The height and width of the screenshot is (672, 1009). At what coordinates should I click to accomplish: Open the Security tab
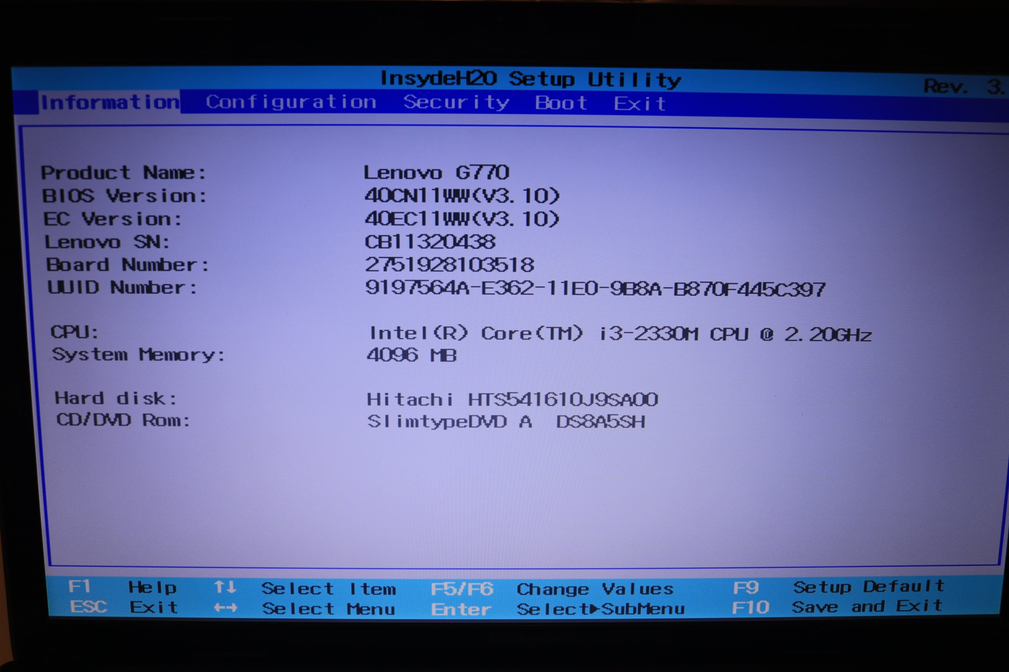456,103
